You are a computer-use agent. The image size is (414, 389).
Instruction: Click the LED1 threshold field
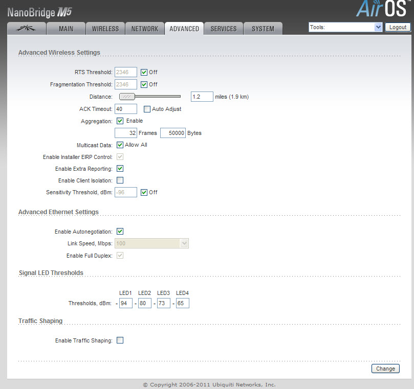click(126, 303)
